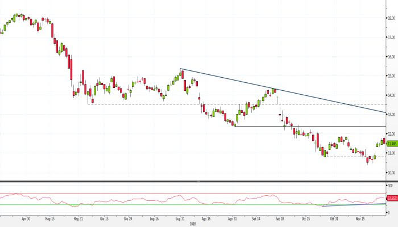This screenshot has height=227, width=398.
Task: Select the blue descending trendline on price chart
Action: click(284, 91)
